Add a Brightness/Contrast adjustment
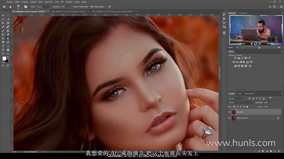The image size is (284, 159). tap(235, 58)
